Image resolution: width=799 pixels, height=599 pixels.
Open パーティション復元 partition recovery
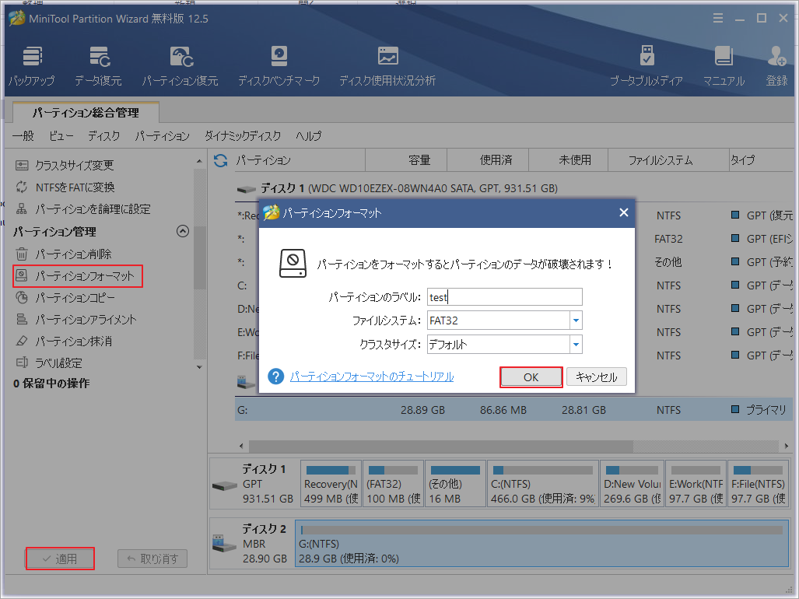coord(180,66)
